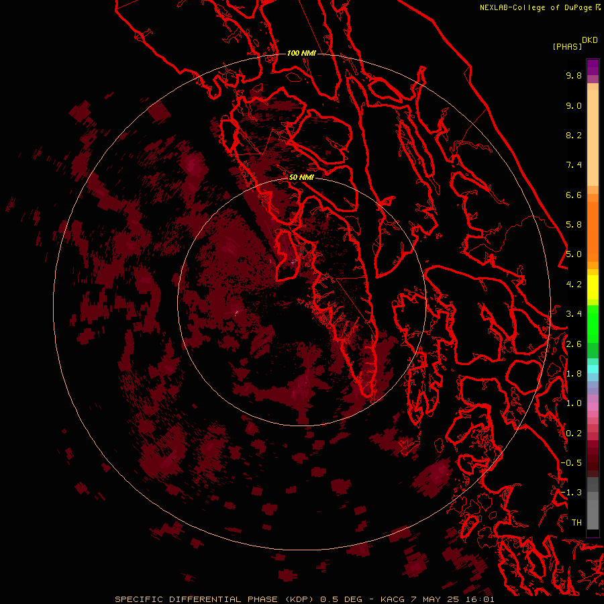Image resolution: width=604 pixels, height=604 pixels.
Task: Click the [PHAS] unit label
Action: [x=567, y=46]
